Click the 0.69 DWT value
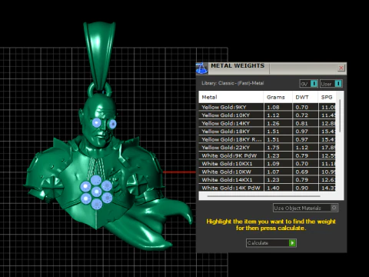Image resolution: width=369 pixels, height=277 pixels. (x=302, y=172)
